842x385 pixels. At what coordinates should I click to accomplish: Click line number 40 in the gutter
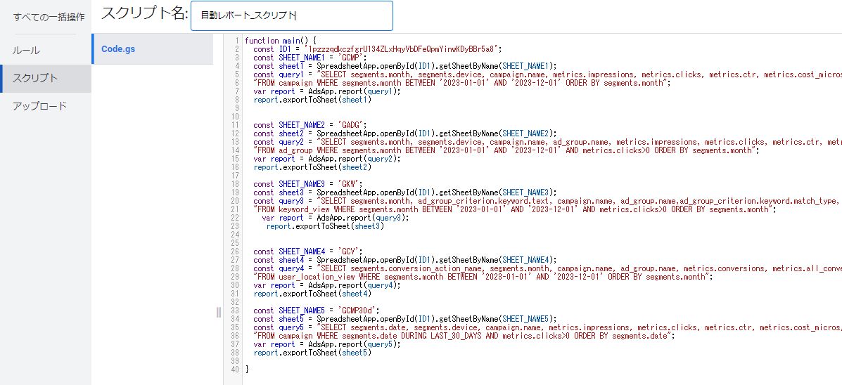click(235, 370)
